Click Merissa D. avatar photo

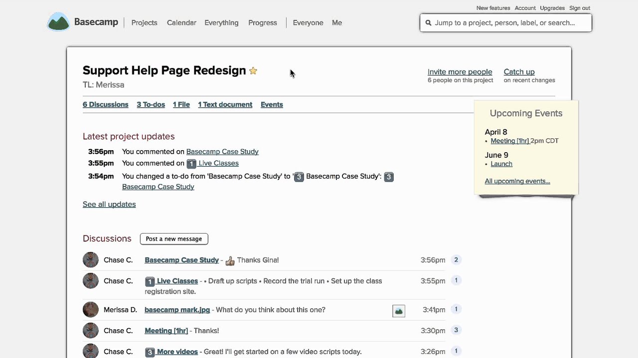pos(91,310)
